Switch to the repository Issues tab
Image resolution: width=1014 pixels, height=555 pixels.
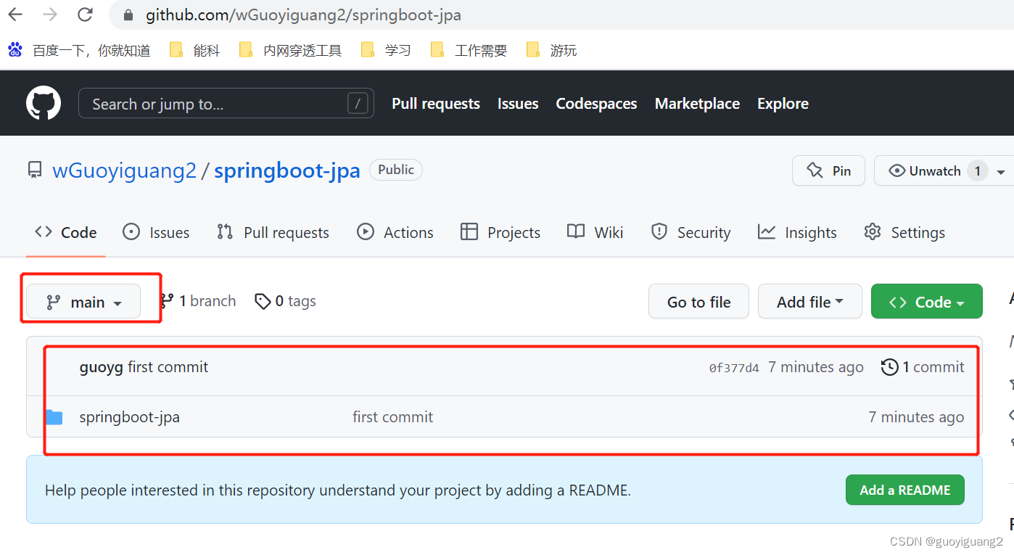(x=156, y=232)
